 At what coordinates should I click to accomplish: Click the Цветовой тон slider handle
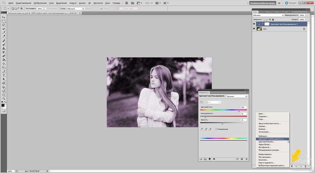click(239, 111)
